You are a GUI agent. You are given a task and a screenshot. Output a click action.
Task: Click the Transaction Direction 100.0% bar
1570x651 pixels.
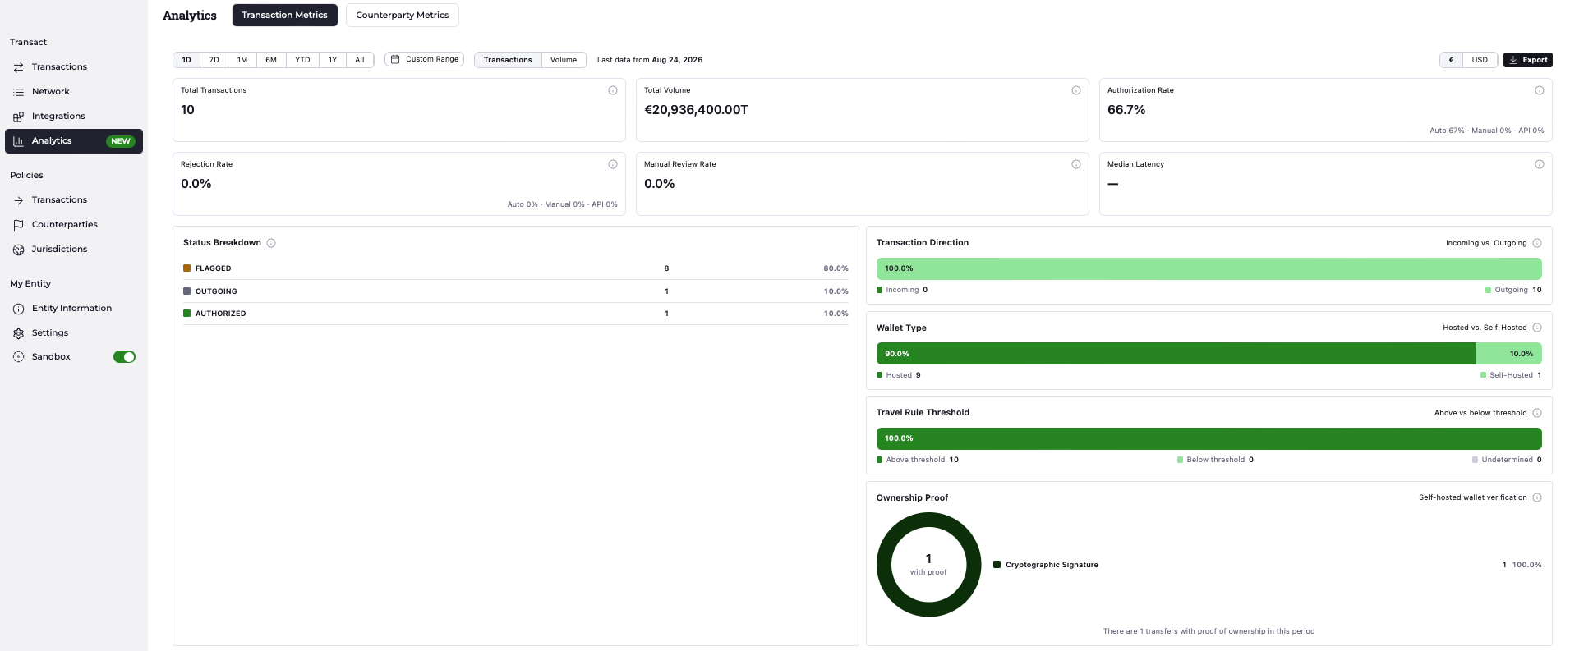pyautogui.click(x=1209, y=268)
